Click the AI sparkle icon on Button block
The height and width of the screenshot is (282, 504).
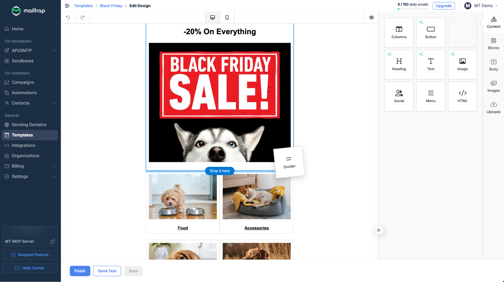421,22
